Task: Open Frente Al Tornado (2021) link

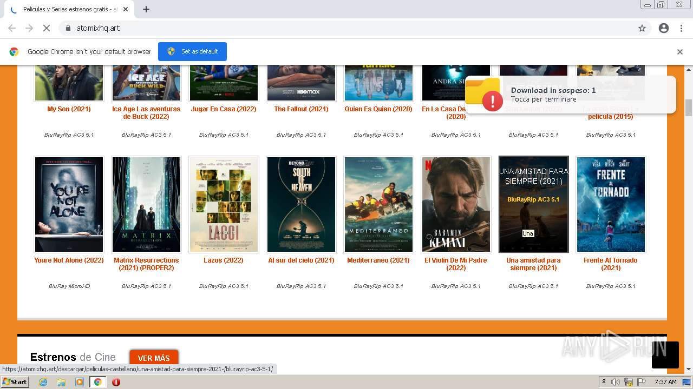Action: 611,264
